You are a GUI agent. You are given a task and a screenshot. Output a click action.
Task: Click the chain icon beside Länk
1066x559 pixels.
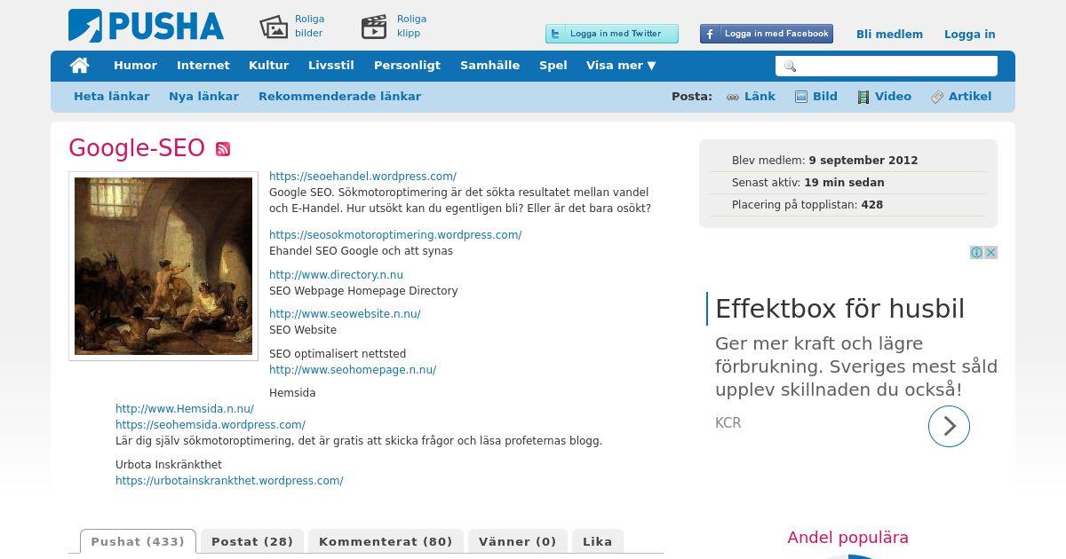click(733, 97)
